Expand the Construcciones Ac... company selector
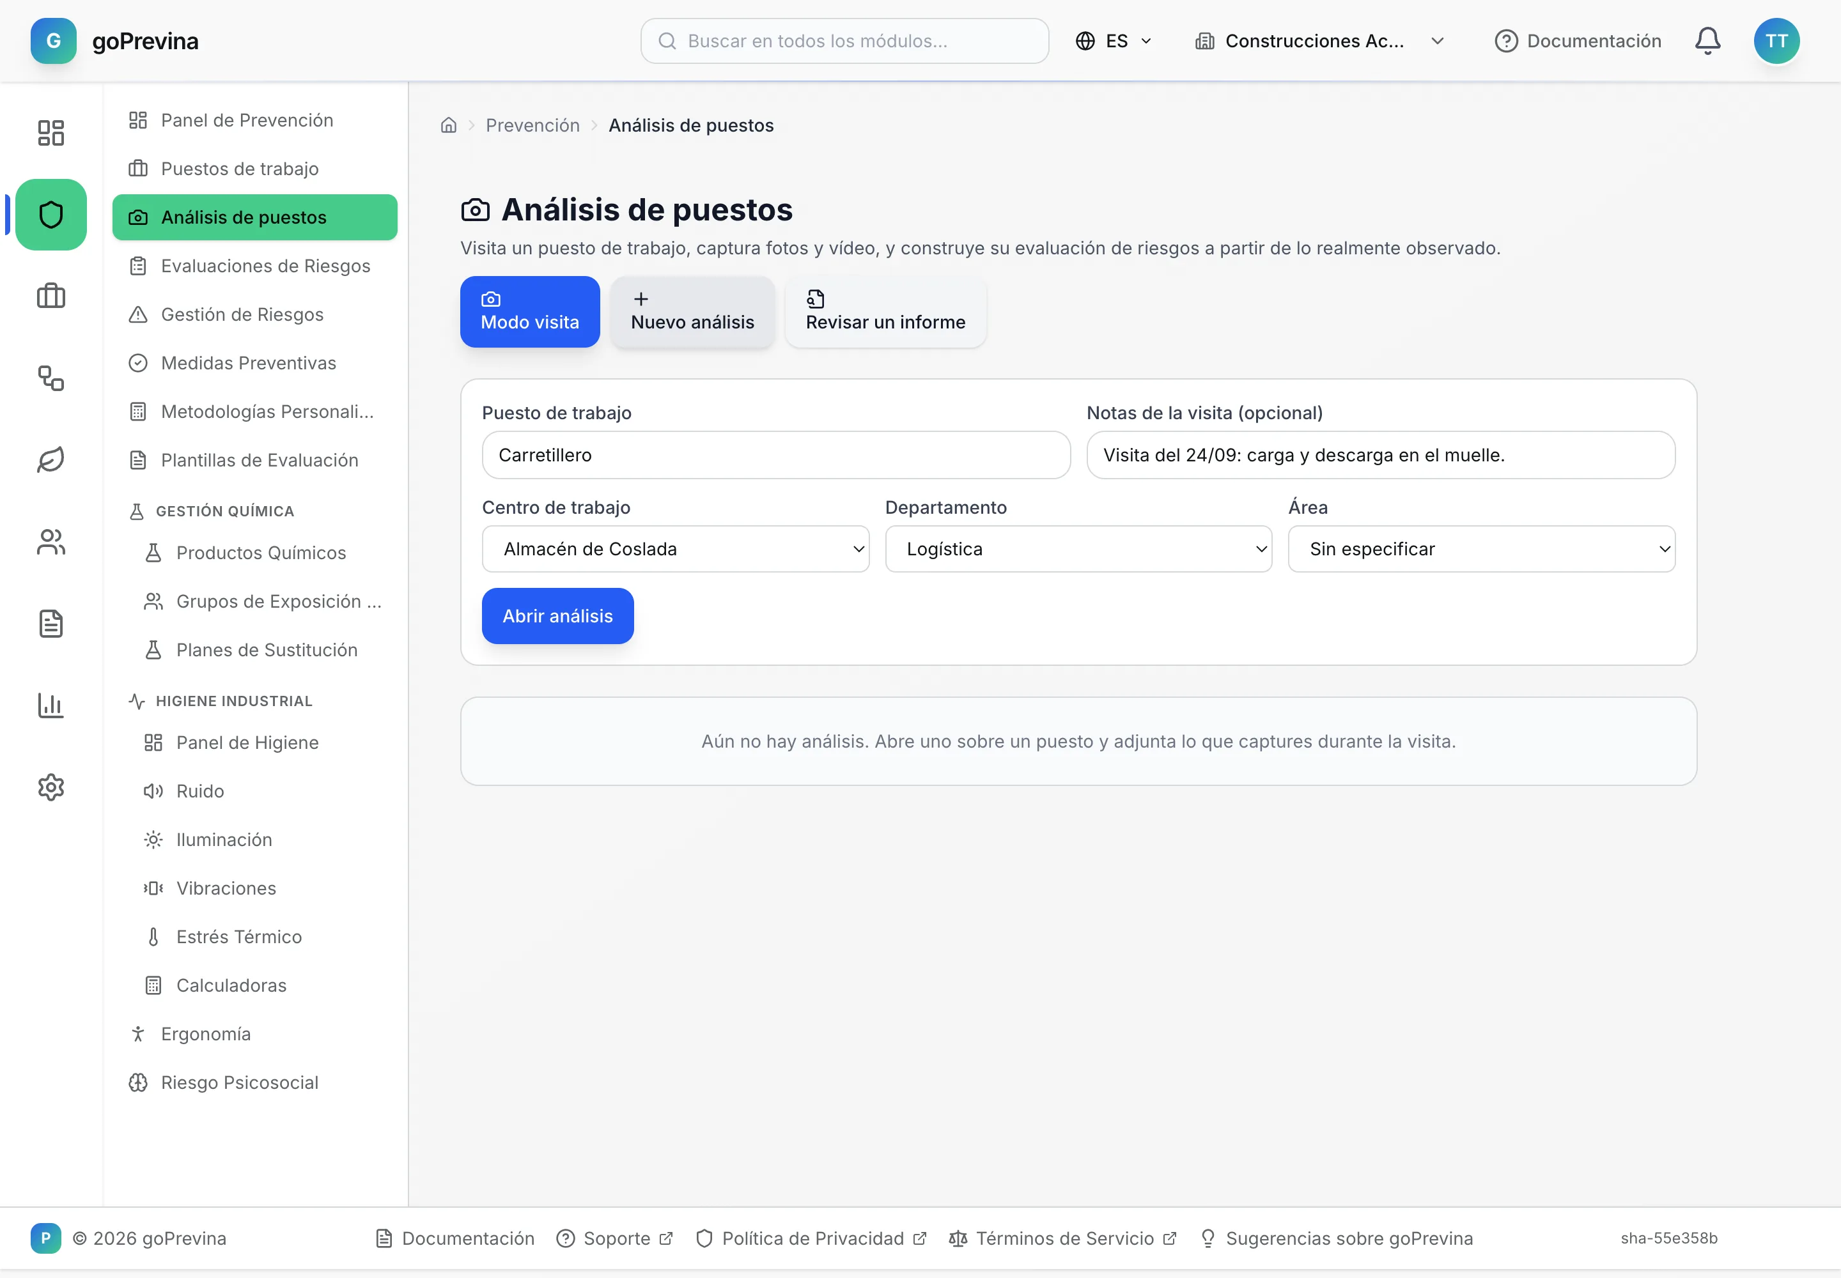 (x=1319, y=41)
